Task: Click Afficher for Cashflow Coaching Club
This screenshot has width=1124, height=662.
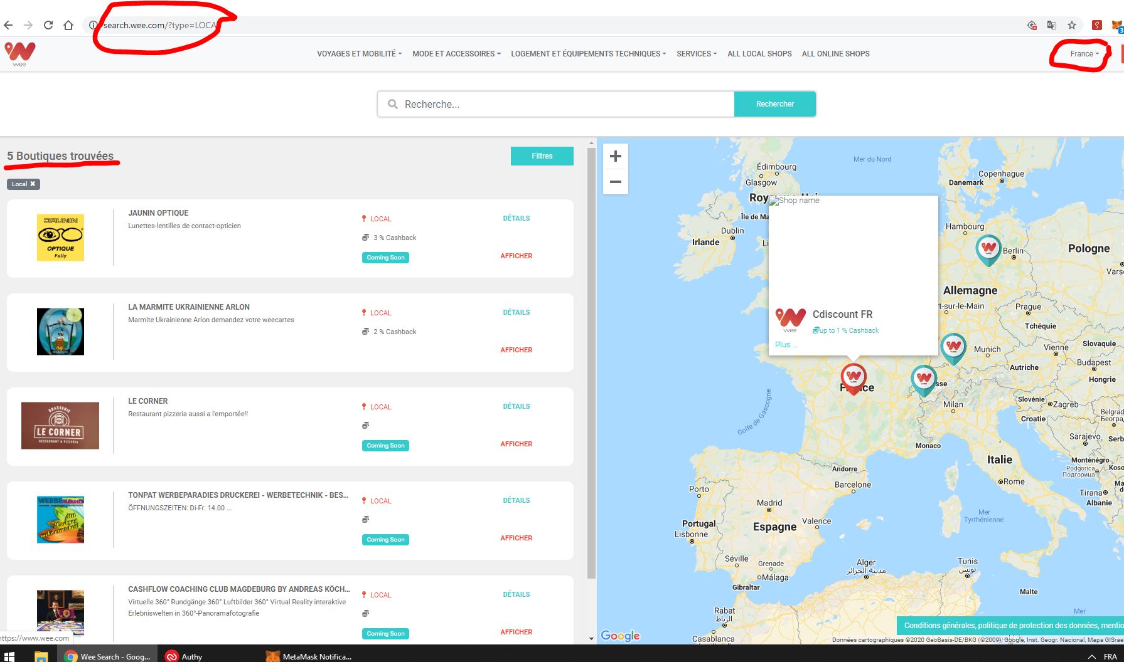Action: (x=517, y=632)
